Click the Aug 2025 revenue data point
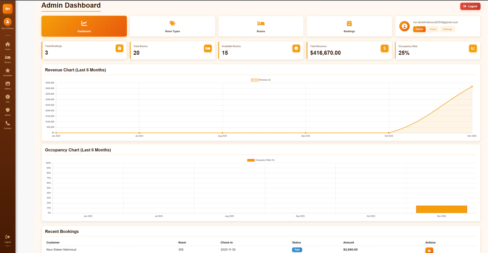This screenshot has height=253, width=488. 222,133
